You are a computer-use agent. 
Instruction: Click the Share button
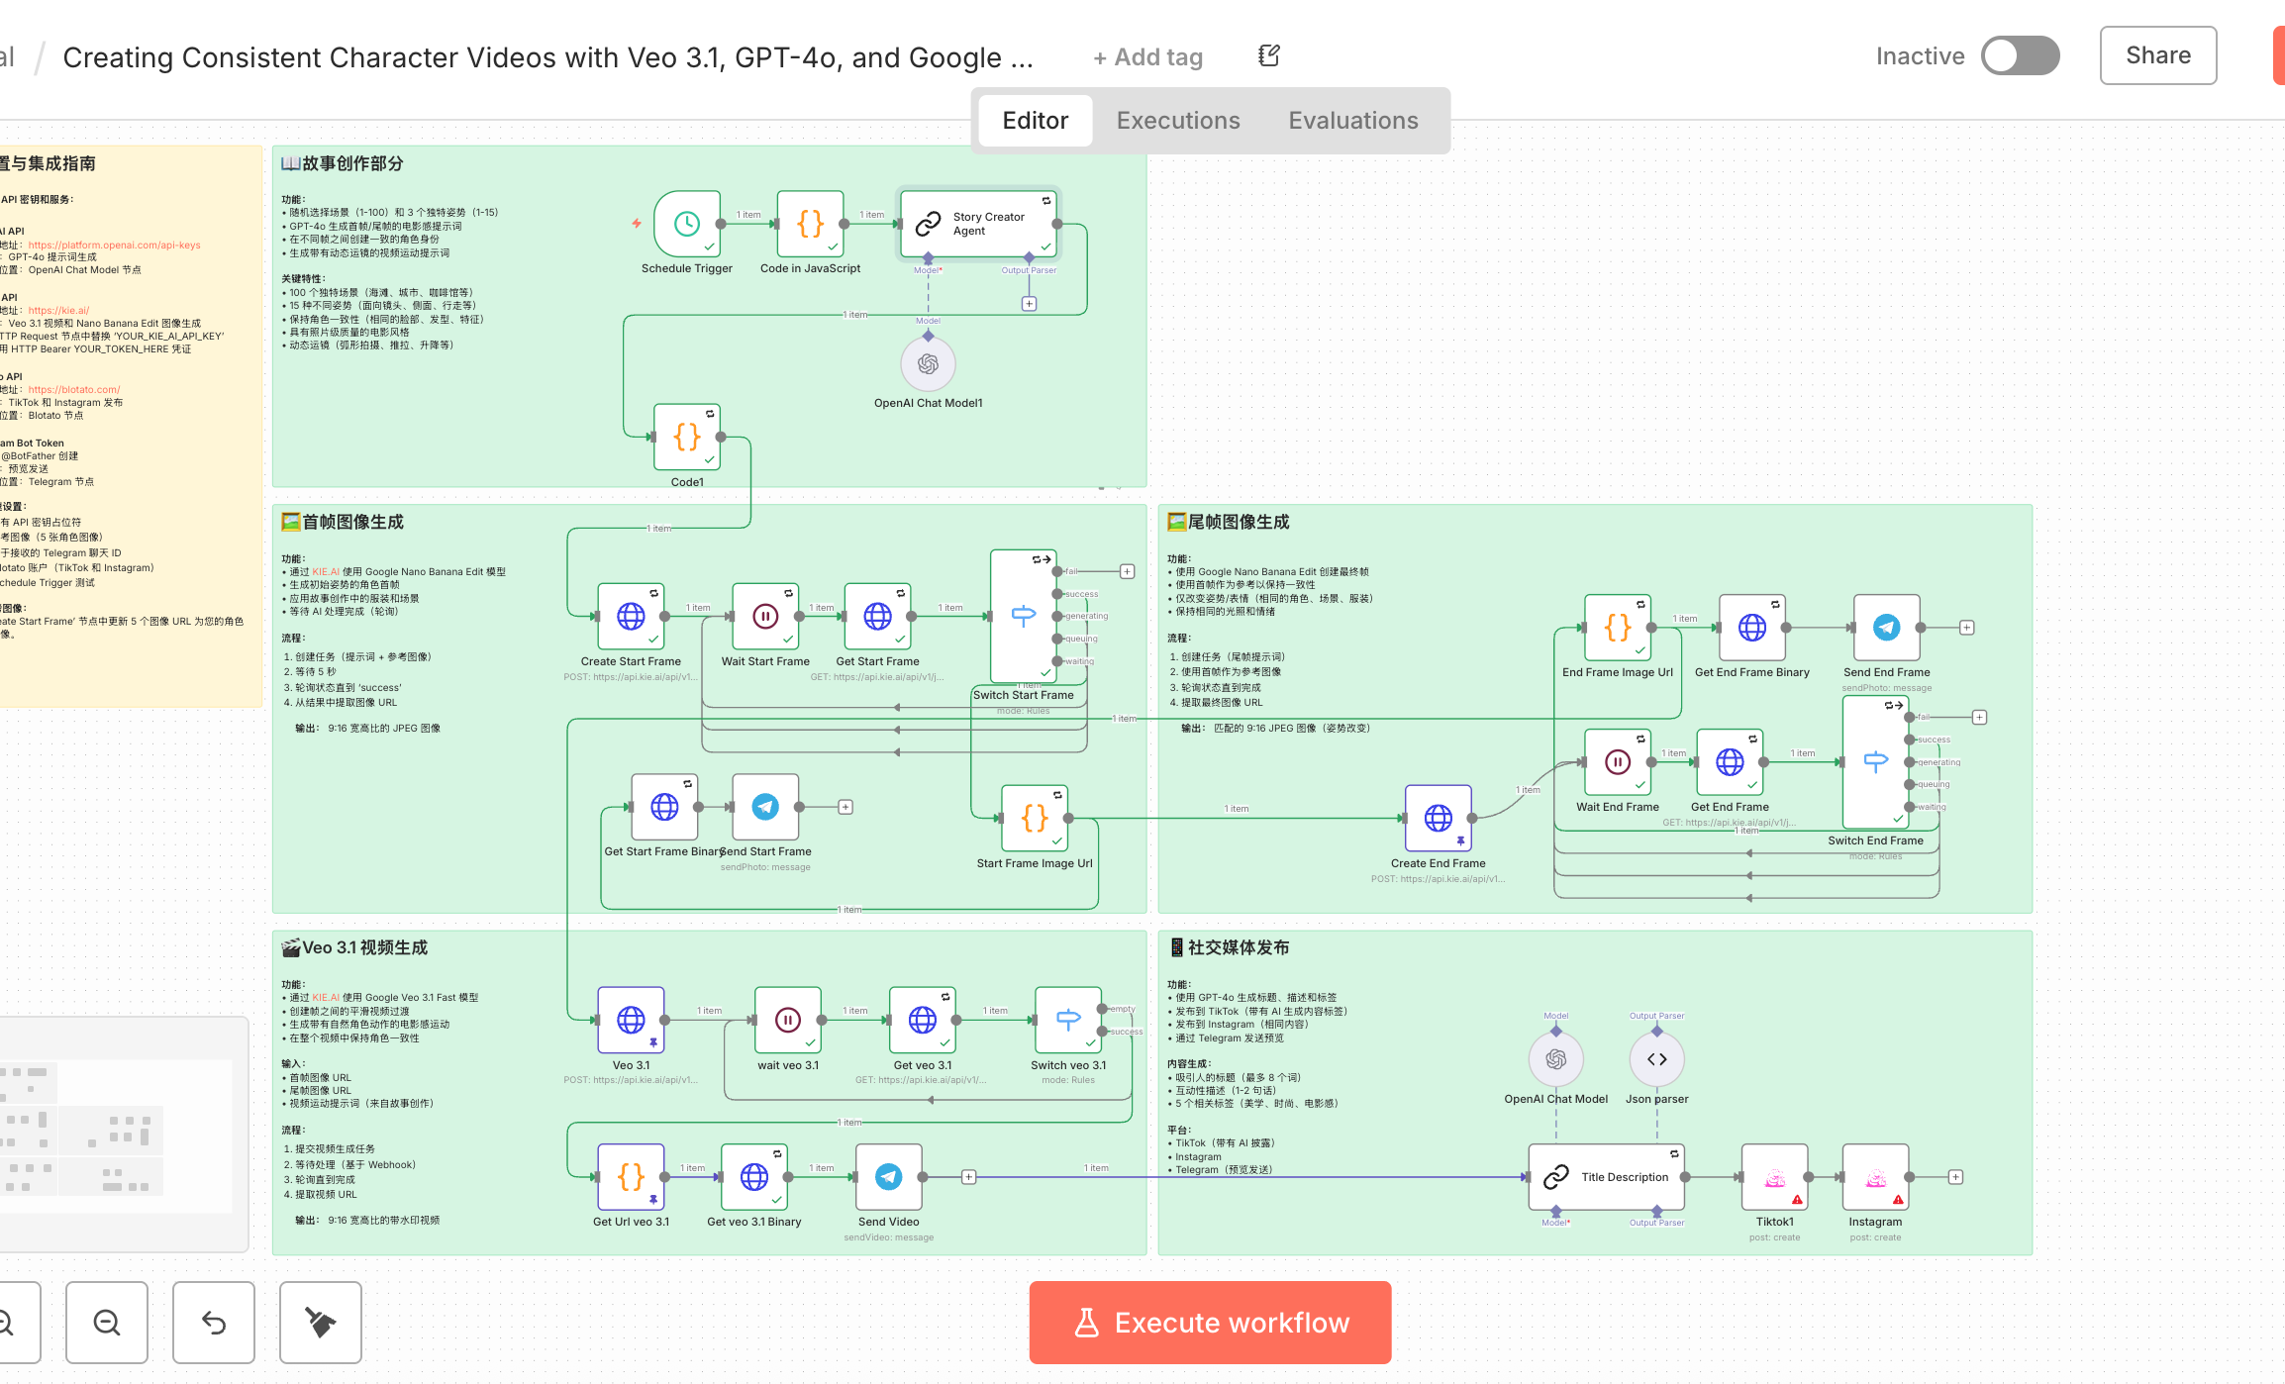(2157, 56)
